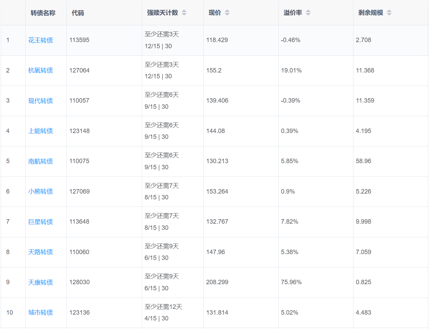
Task: Sort the table by 现价 arrows
Action: (227, 13)
